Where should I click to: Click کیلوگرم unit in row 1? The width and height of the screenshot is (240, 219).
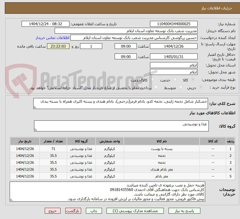(110, 149)
